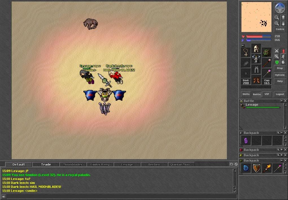Open the Moonblades chat tab

coord(73,164)
